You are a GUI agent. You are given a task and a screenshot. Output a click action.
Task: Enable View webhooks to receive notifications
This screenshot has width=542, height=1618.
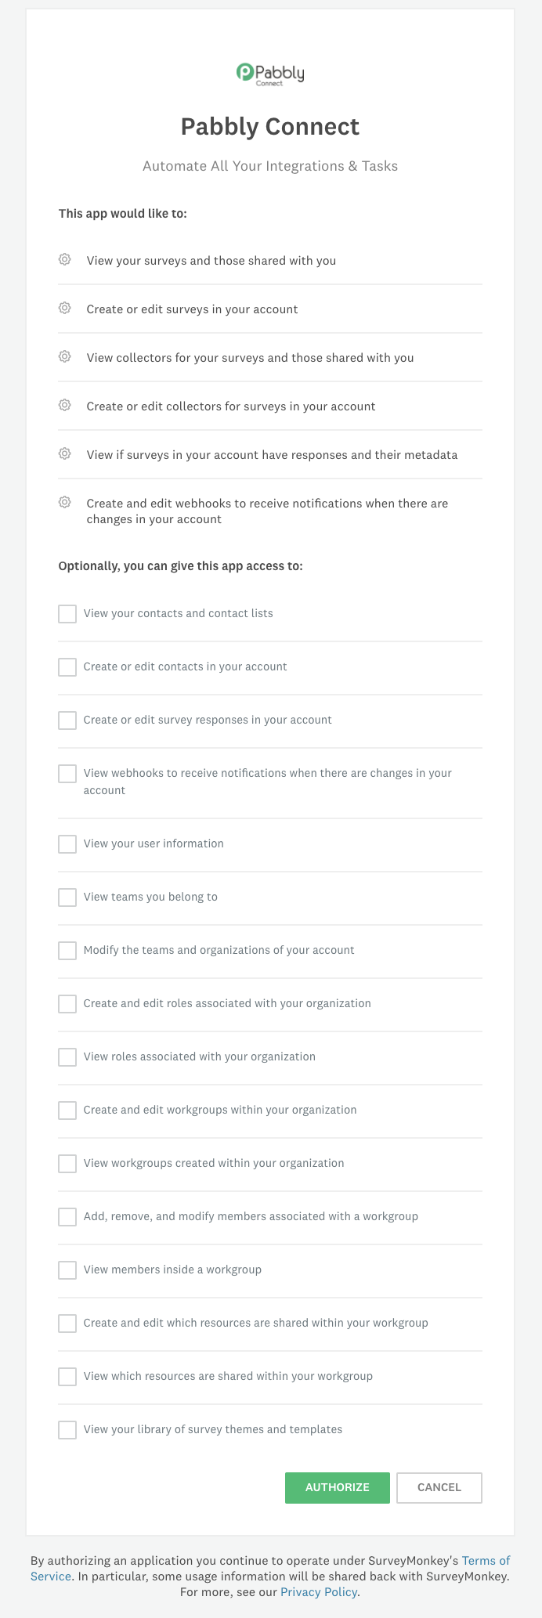coord(67,773)
